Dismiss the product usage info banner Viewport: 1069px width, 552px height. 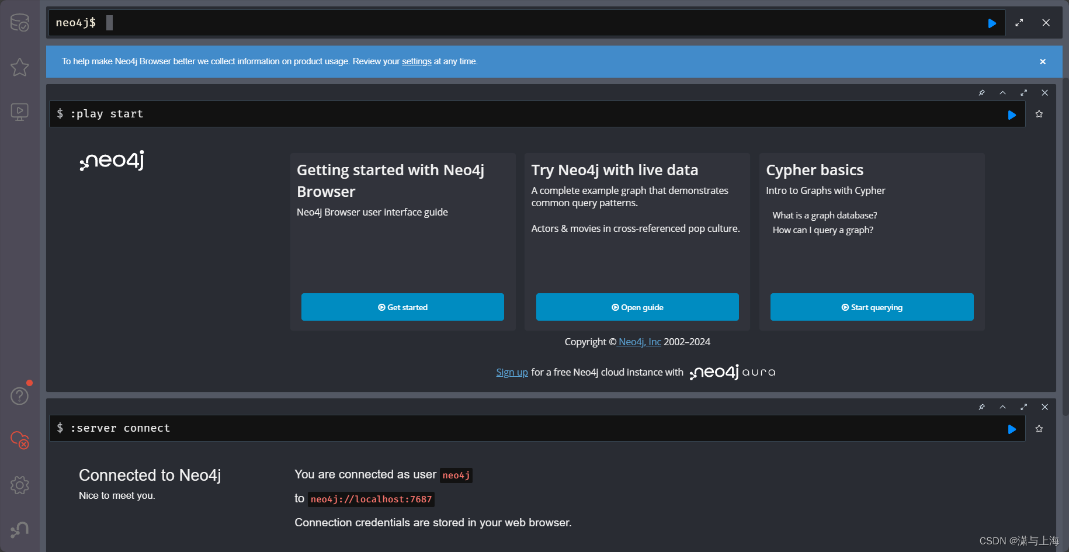click(1043, 61)
